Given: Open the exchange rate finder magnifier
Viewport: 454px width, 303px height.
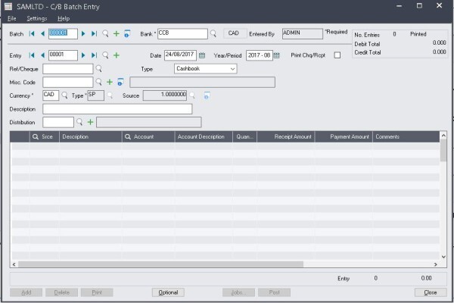Looking at the screenshot, I should tap(192, 95).
